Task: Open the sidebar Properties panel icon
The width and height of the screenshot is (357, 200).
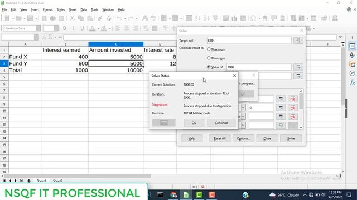Action: [352, 46]
